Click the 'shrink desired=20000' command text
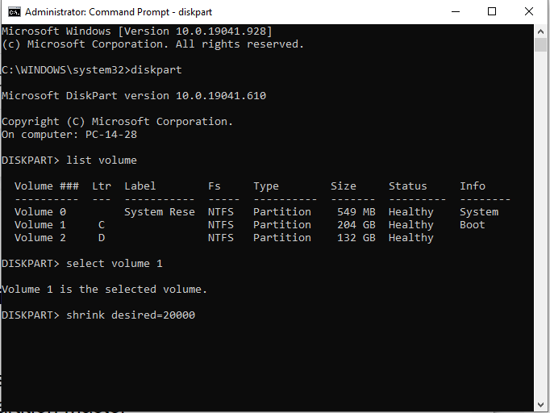Screen dimensions: 550x413 pyautogui.click(x=131, y=315)
